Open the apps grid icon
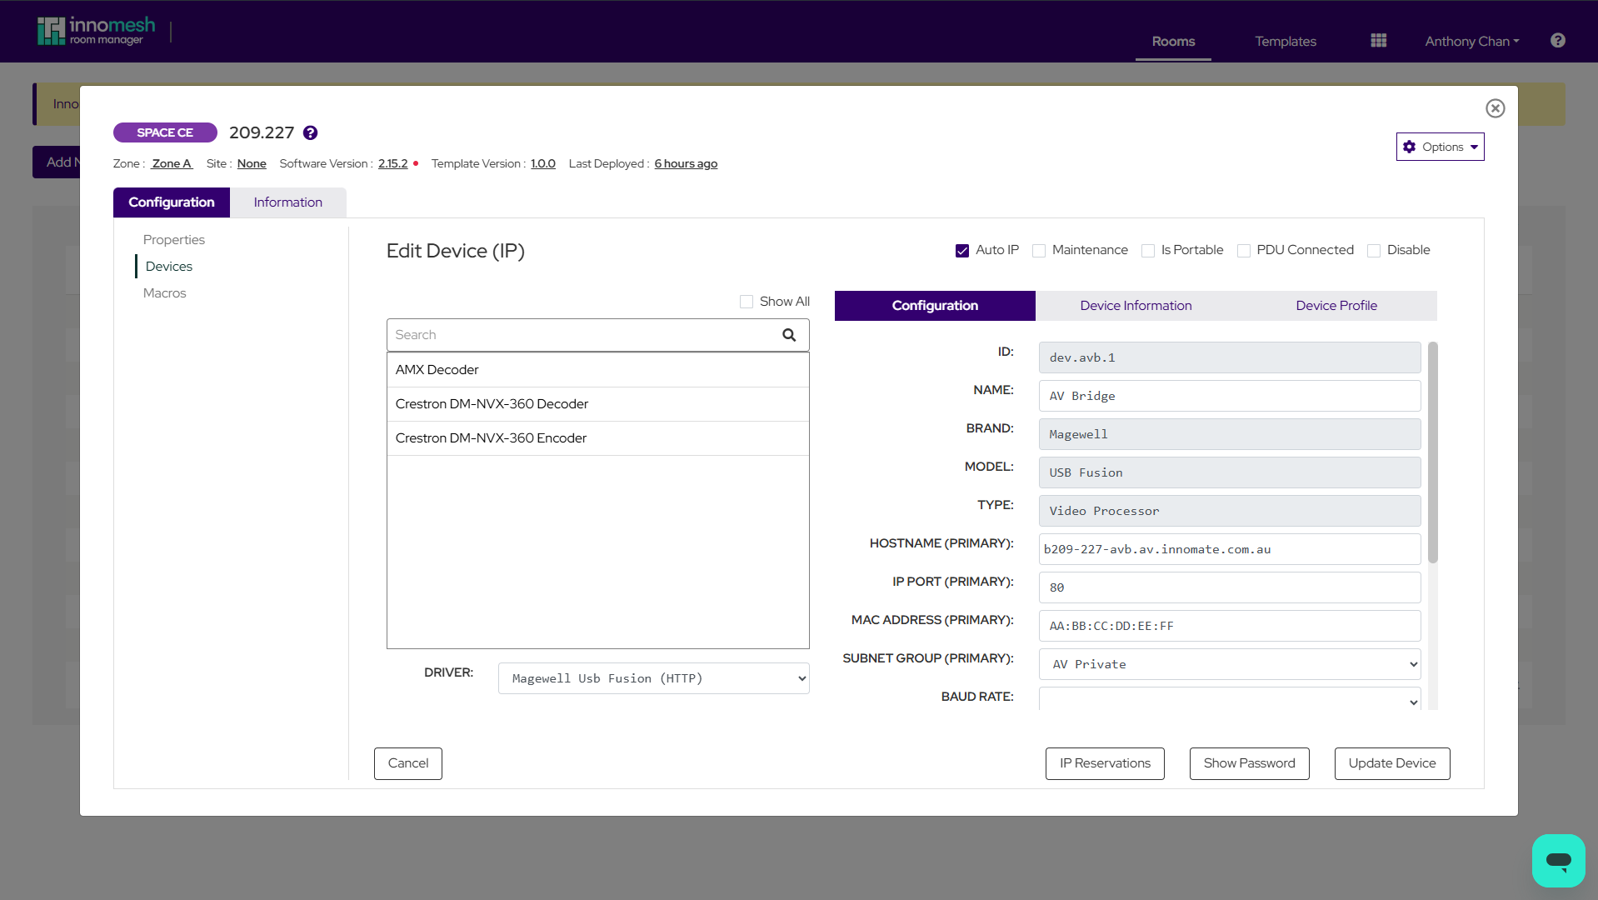 coord(1379,41)
